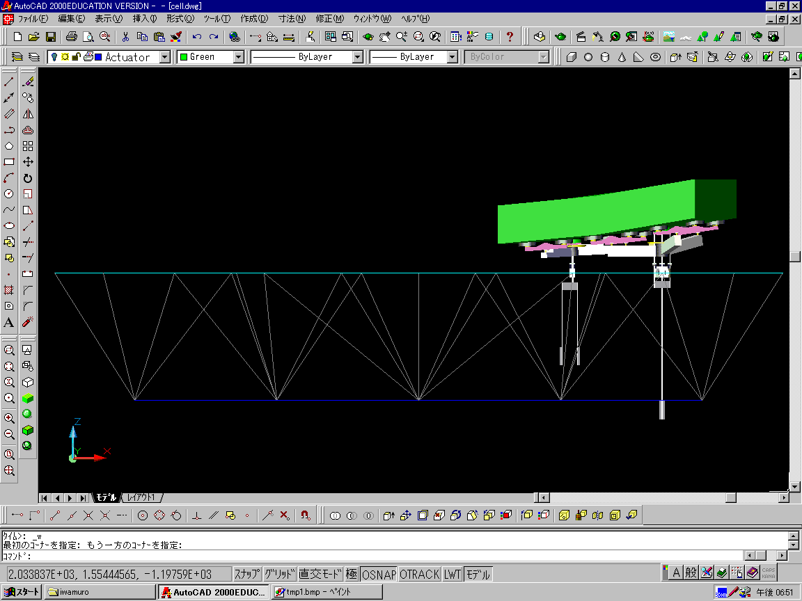Select the Line tool in the Draw toolbar

(x=8, y=82)
